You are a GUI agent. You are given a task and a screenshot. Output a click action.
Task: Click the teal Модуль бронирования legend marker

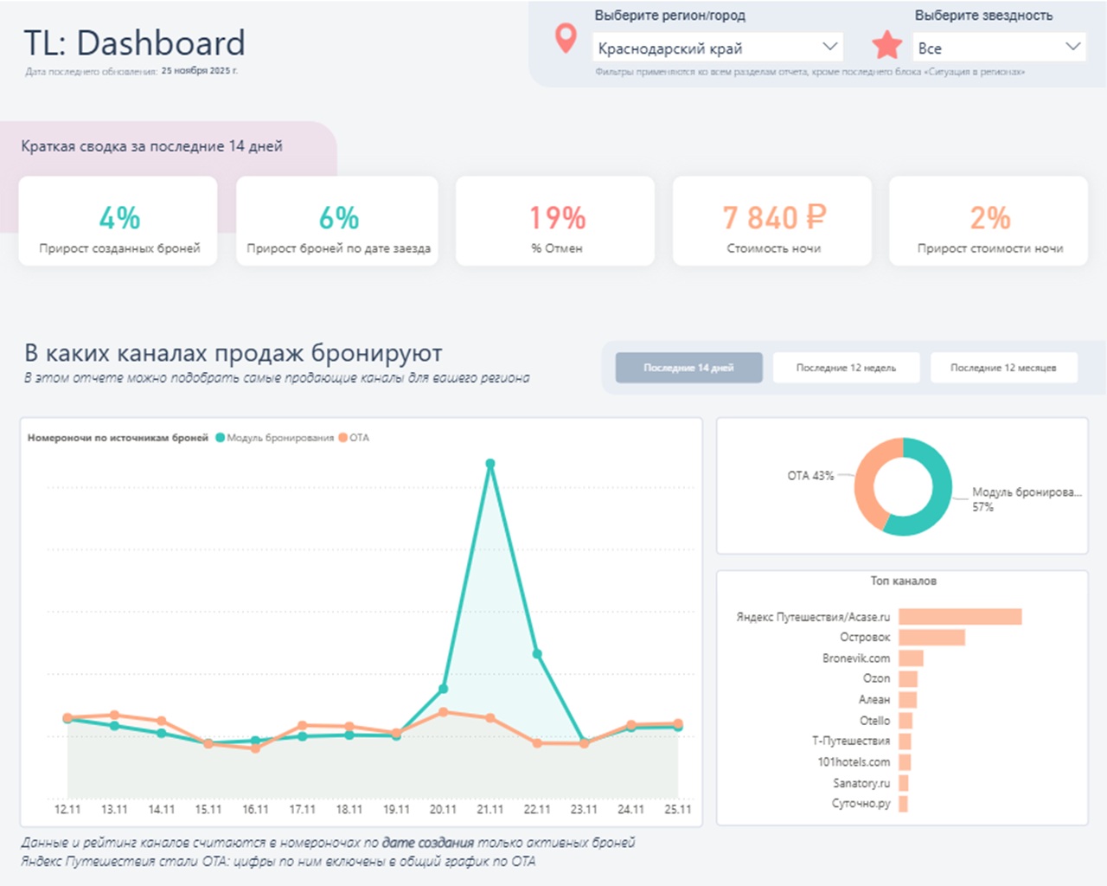pyautogui.click(x=221, y=438)
